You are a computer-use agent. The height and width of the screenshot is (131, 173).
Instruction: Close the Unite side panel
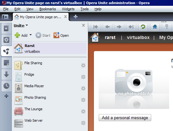tap(83, 25)
